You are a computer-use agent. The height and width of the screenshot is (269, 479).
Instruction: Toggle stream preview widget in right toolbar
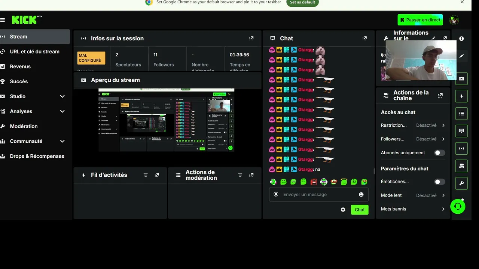(x=461, y=79)
